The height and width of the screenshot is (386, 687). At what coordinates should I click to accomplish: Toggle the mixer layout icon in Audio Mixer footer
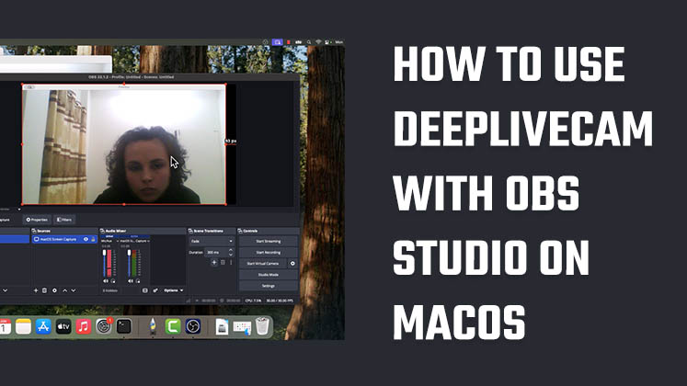coord(145,290)
